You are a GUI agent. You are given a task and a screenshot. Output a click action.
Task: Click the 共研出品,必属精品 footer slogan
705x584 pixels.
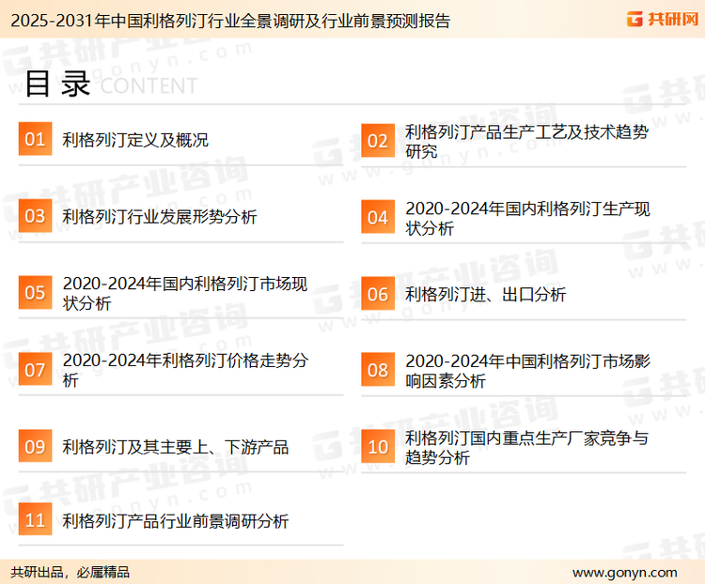(x=70, y=573)
